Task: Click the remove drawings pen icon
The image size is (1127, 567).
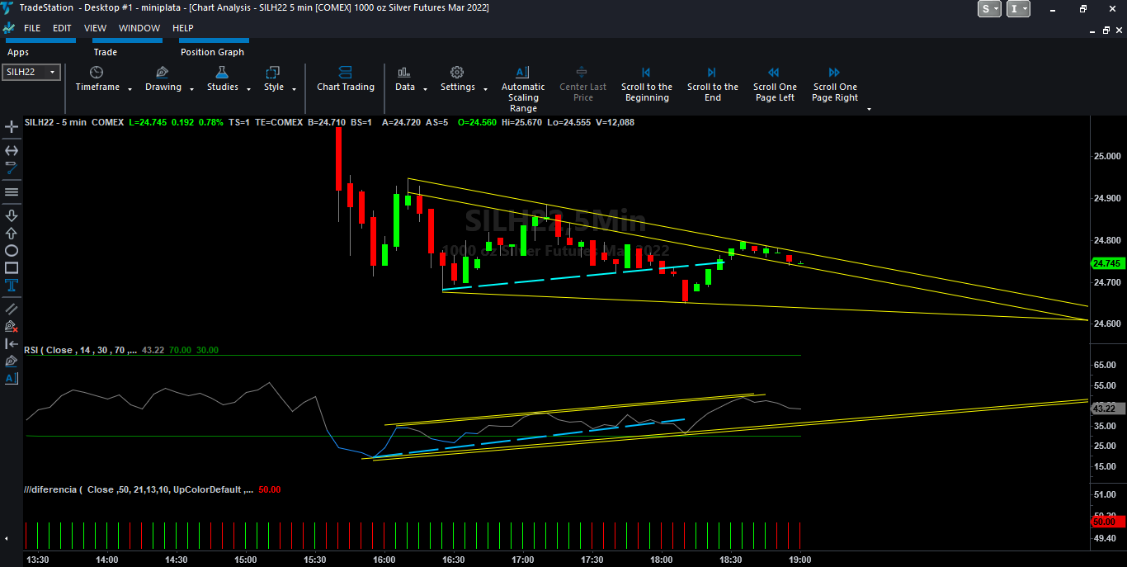Action: click(x=12, y=326)
